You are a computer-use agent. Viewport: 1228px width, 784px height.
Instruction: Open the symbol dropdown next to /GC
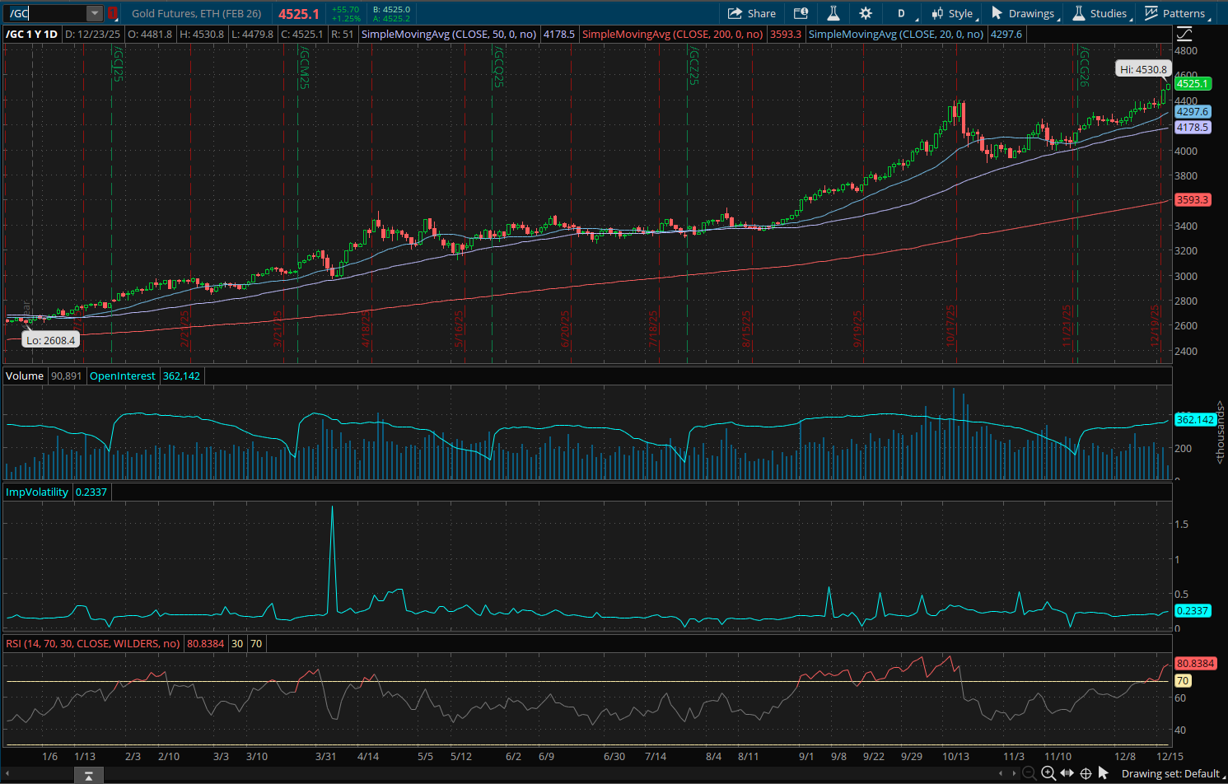coord(93,13)
